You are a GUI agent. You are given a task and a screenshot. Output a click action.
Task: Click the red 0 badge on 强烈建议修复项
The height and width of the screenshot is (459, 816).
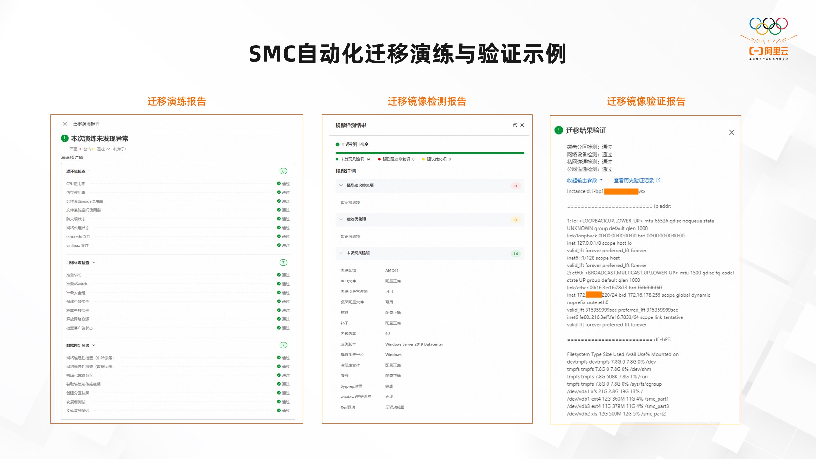pos(515,186)
